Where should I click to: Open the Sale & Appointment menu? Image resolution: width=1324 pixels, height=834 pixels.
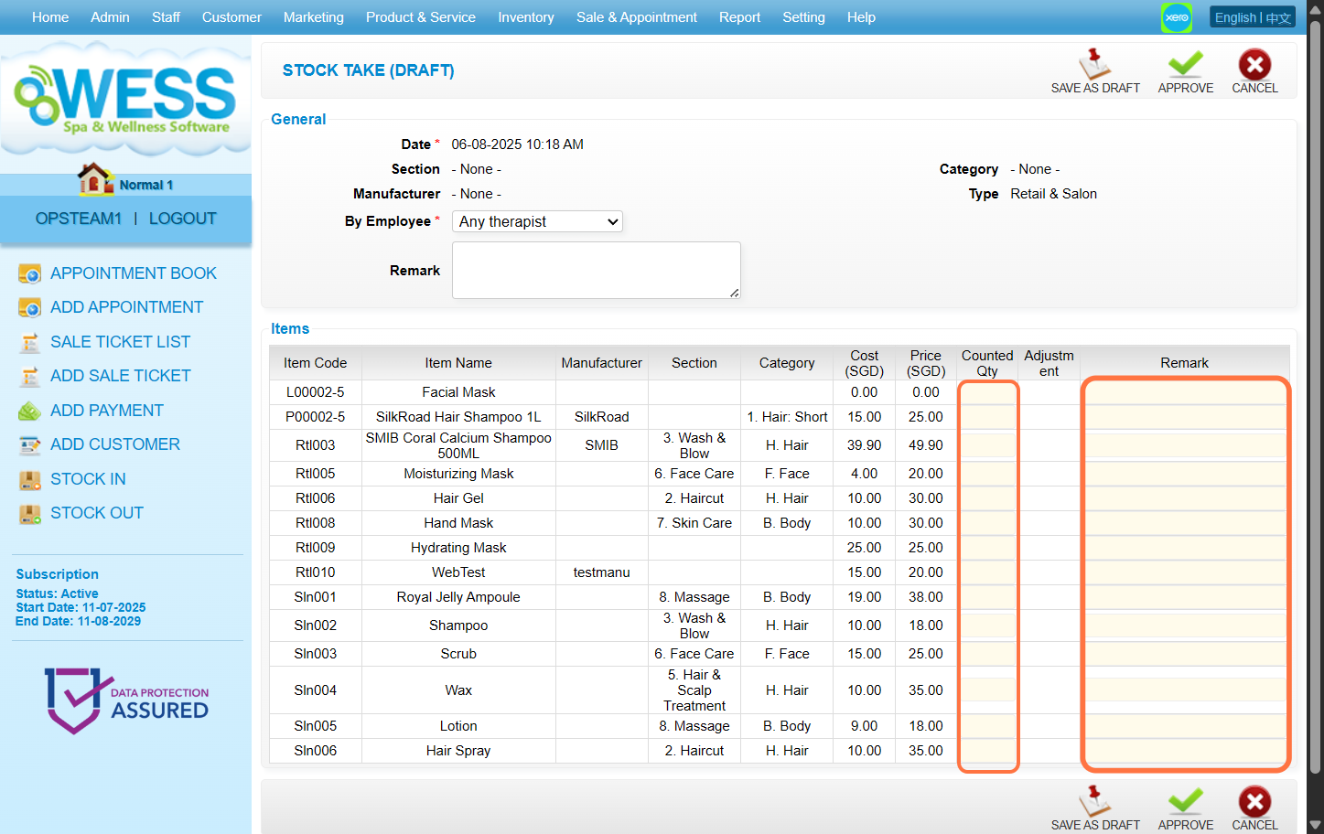(636, 17)
